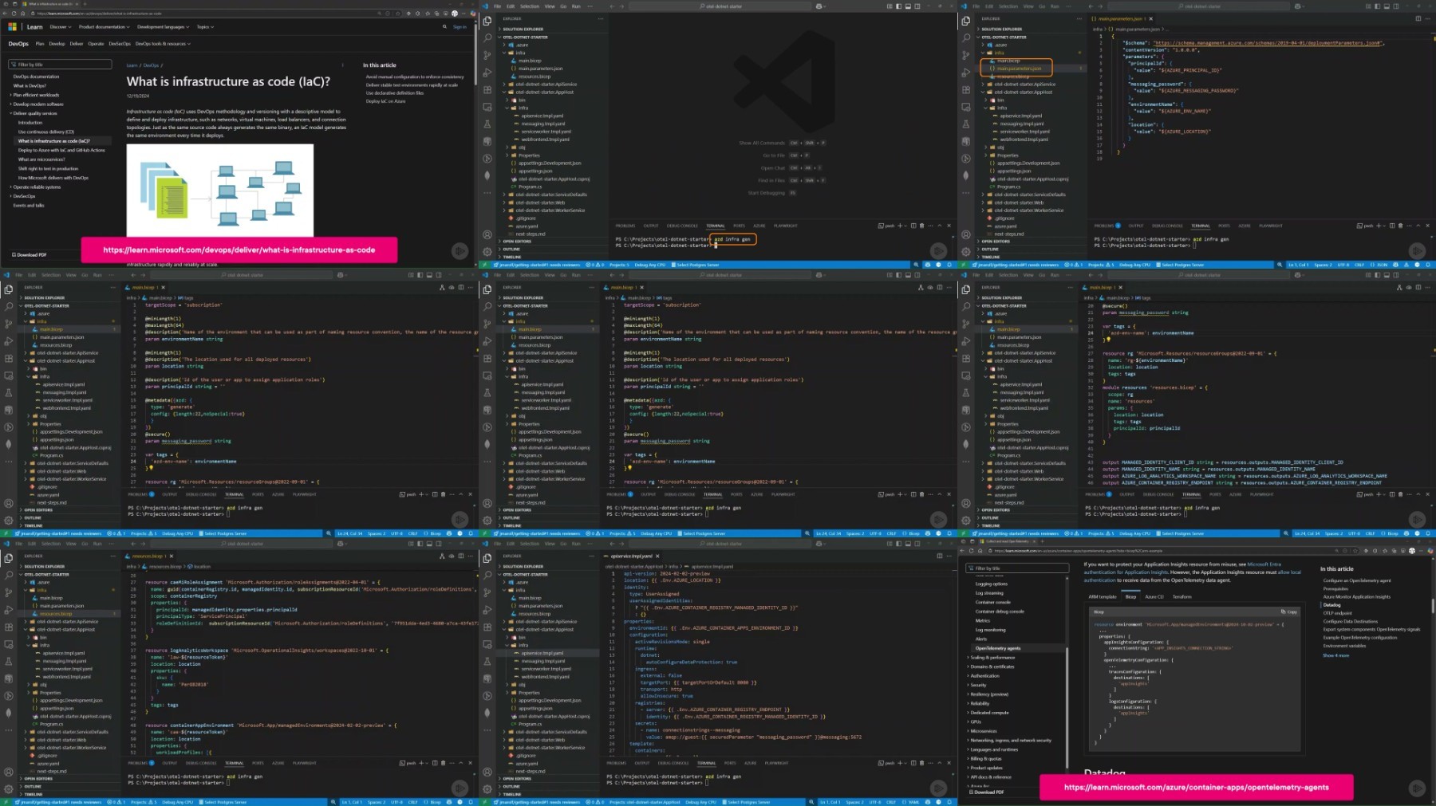Open Source Control in the main.parameters.json window
Viewport: 1436px width, 806px height.
coord(966,55)
